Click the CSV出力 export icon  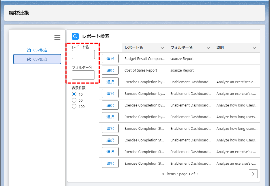(x=29, y=59)
